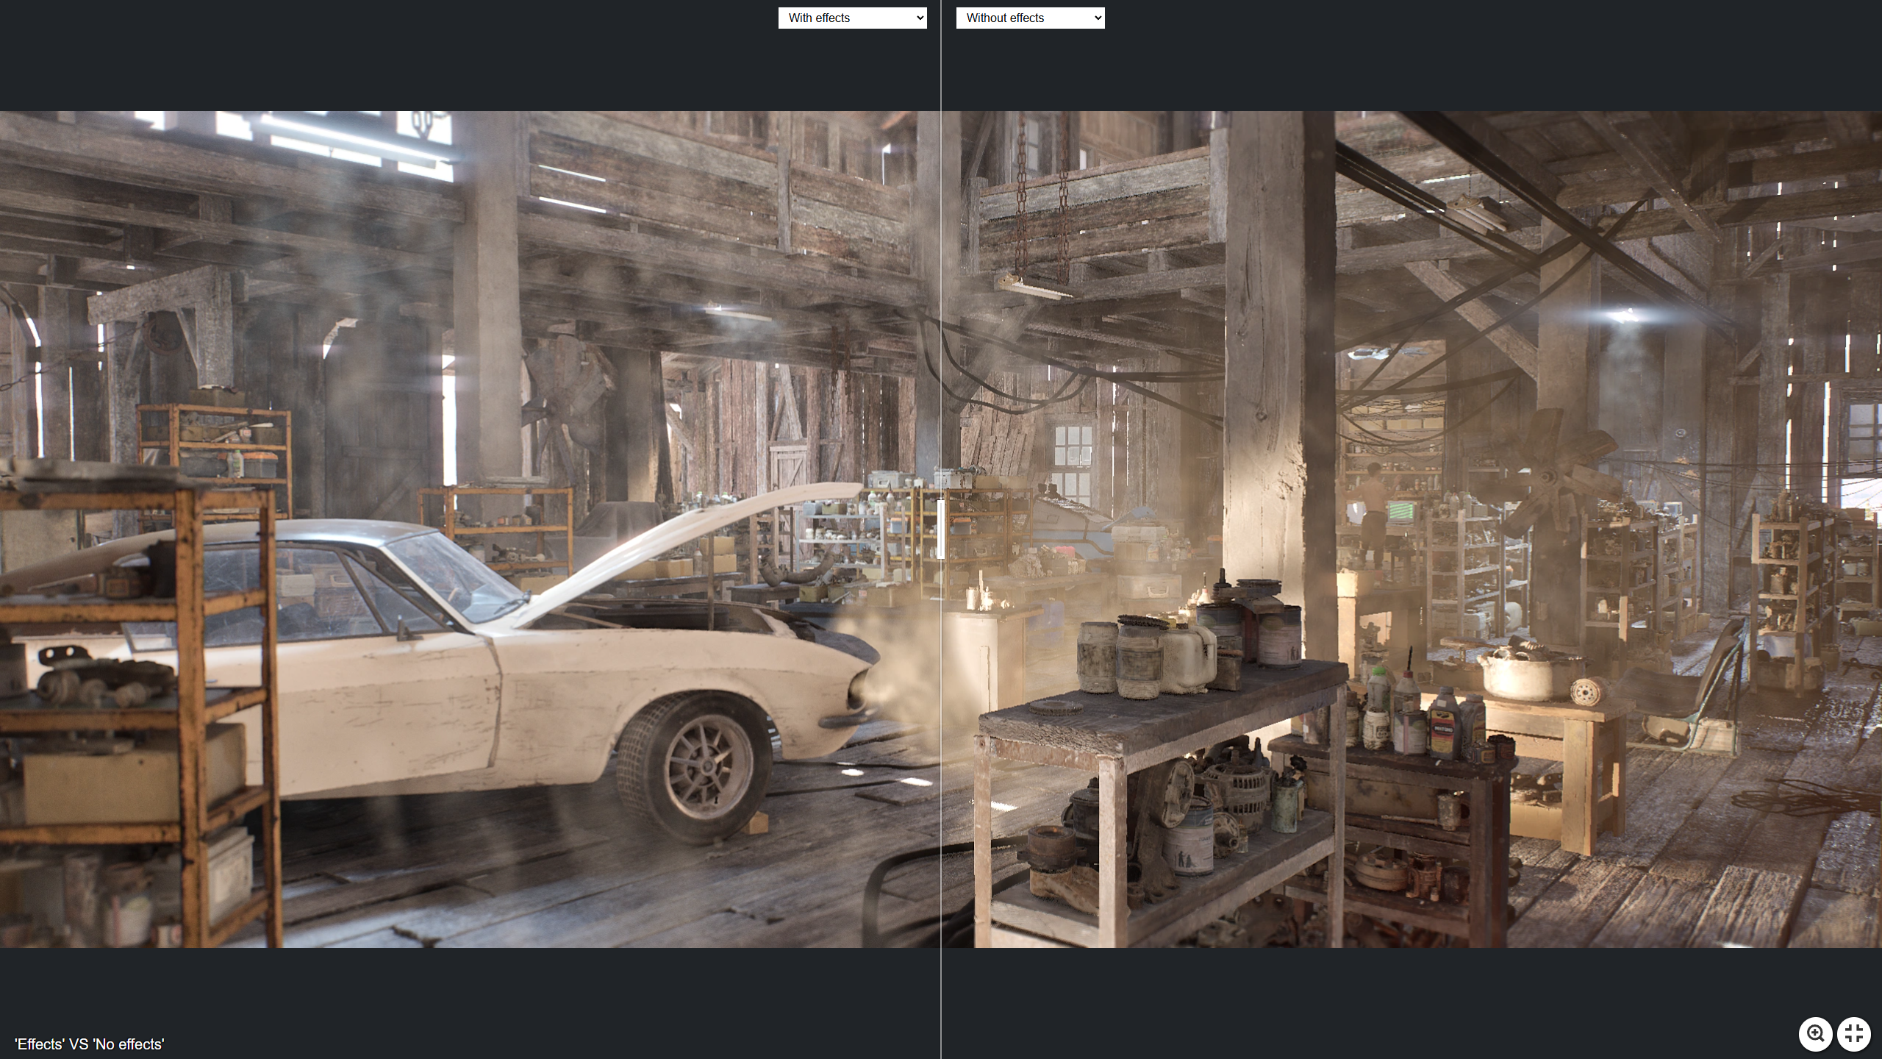This screenshot has height=1059, width=1882.
Task: Open the 'With effects' dropdown
Action: point(852,18)
